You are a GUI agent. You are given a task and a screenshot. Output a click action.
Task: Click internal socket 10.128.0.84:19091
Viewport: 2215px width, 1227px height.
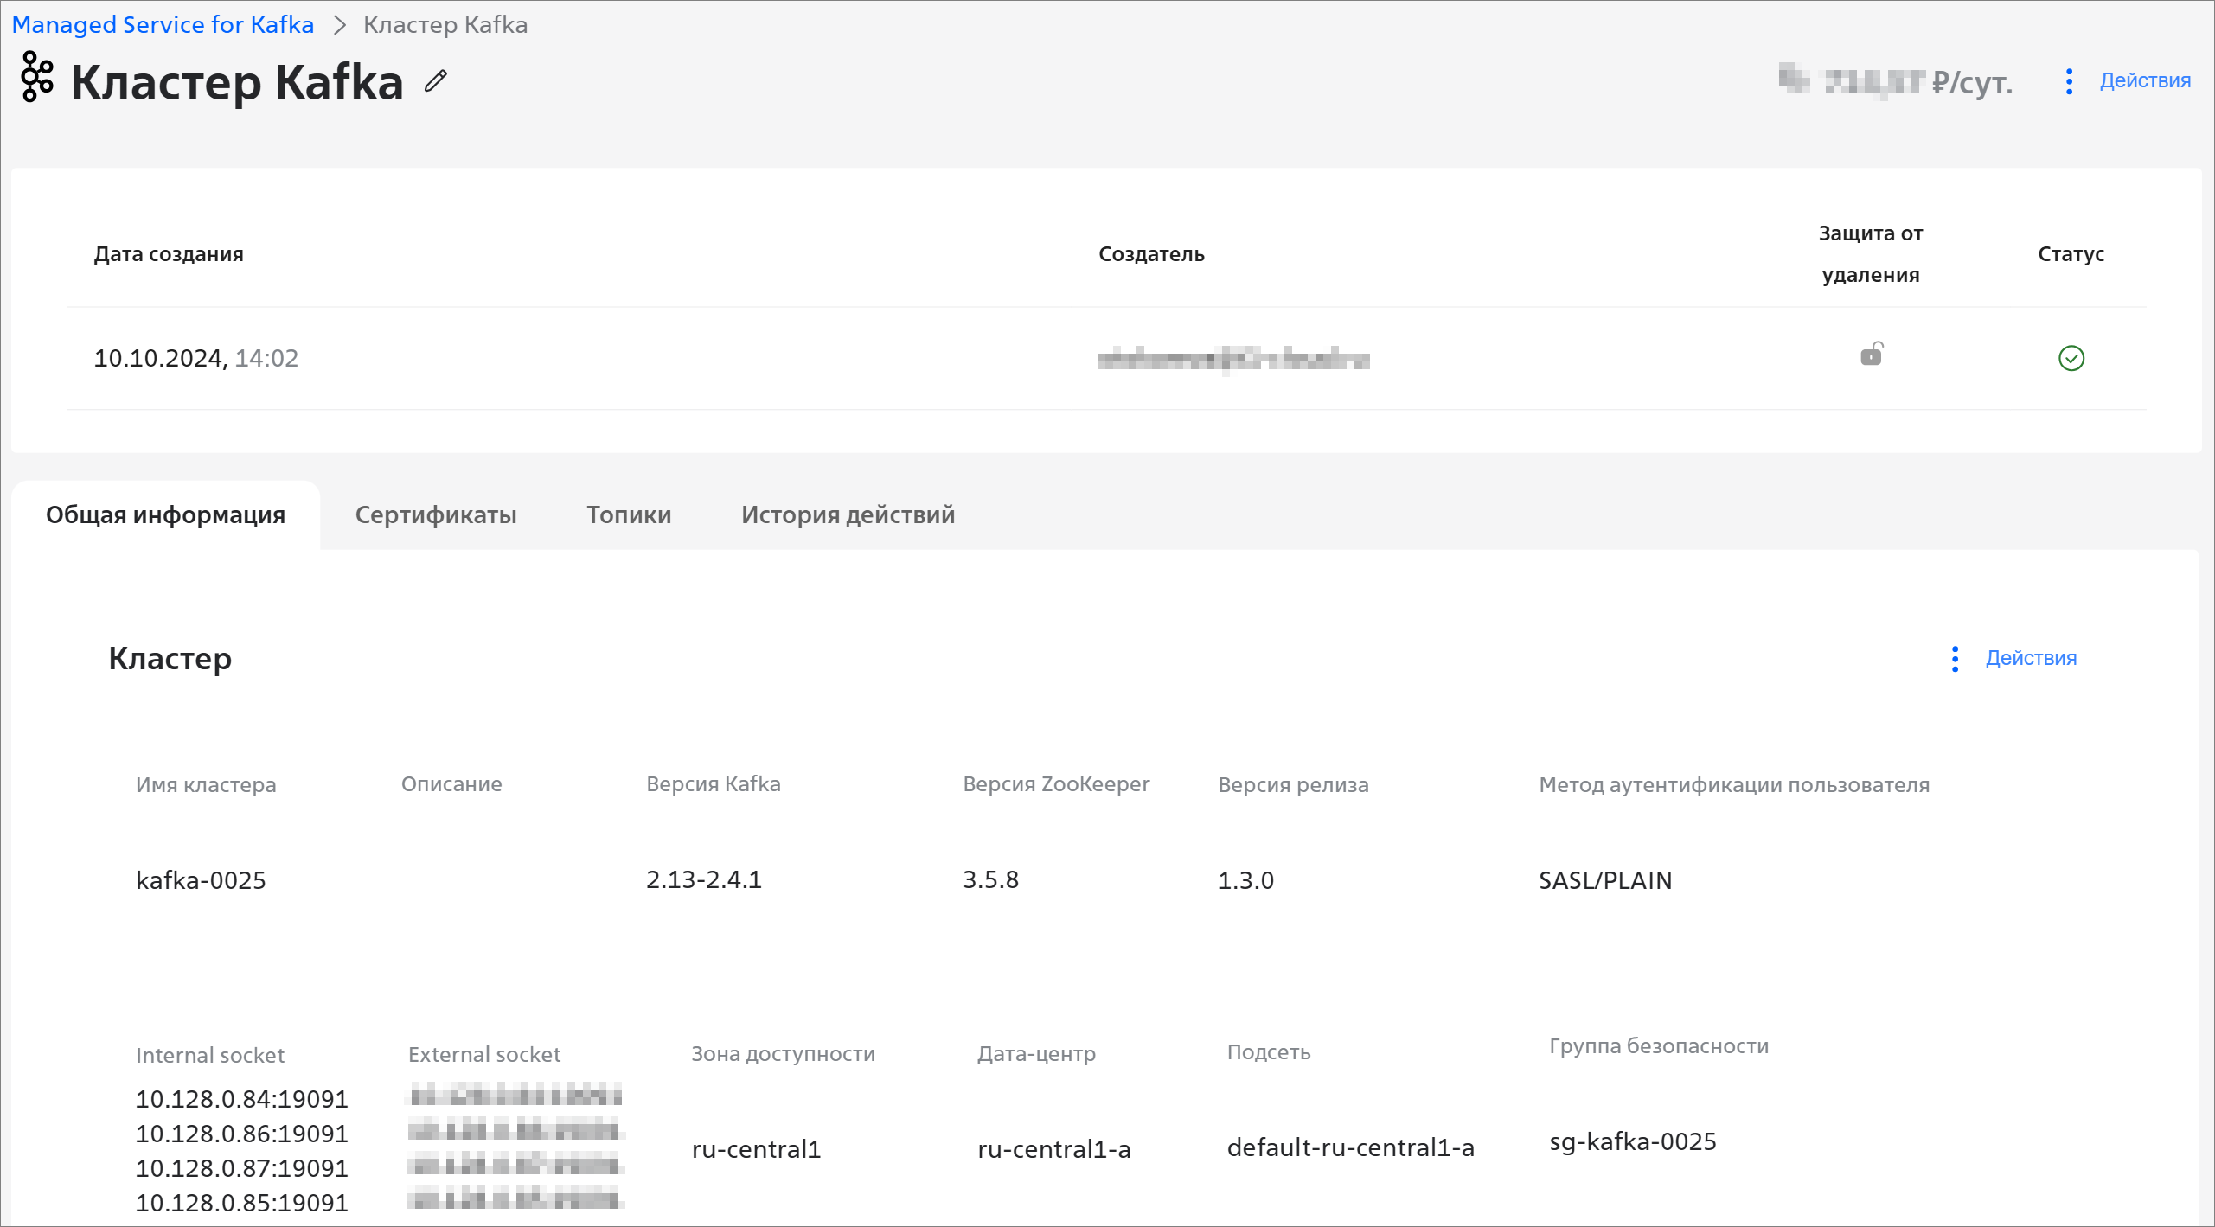pos(241,1099)
